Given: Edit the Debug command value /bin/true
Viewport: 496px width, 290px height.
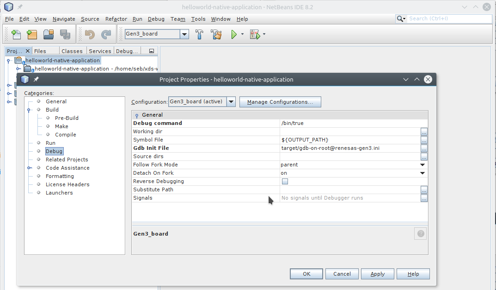Looking at the screenshot, I should click(x=354, y=123).
